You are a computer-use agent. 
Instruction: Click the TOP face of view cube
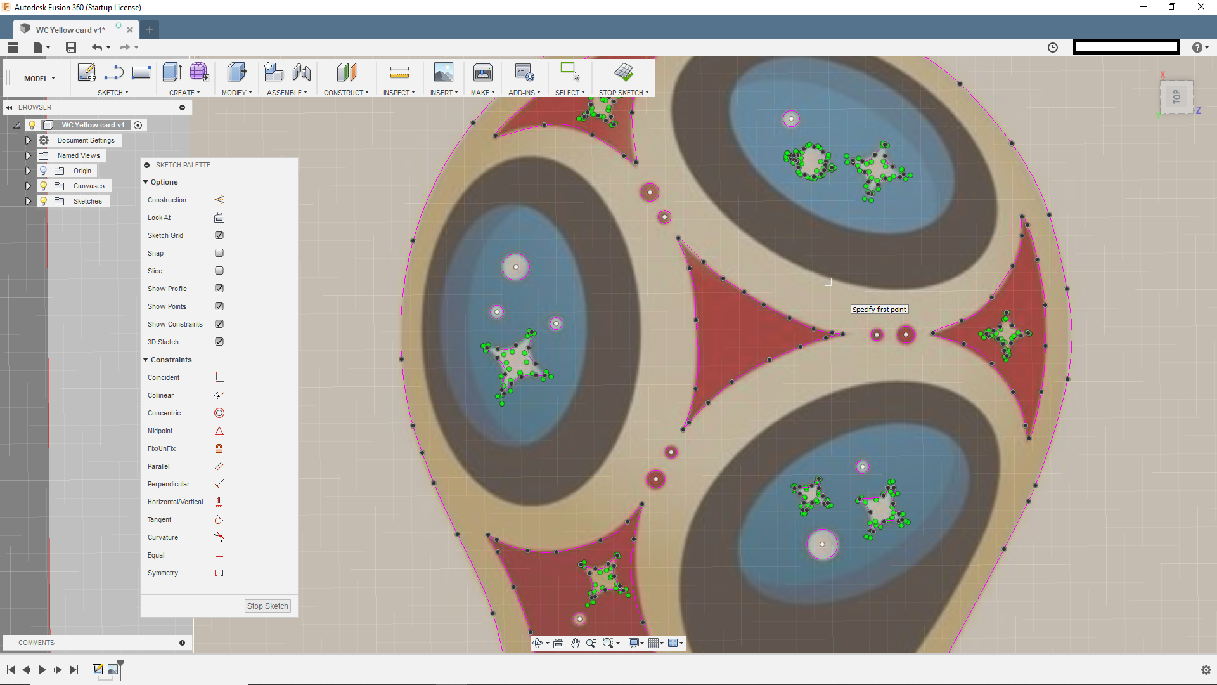coord(1176,96)
